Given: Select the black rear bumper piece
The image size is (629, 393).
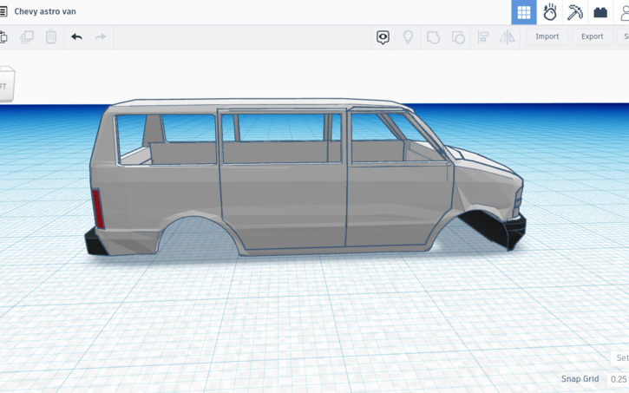Looking at the screenshot, I should [95, 243].
